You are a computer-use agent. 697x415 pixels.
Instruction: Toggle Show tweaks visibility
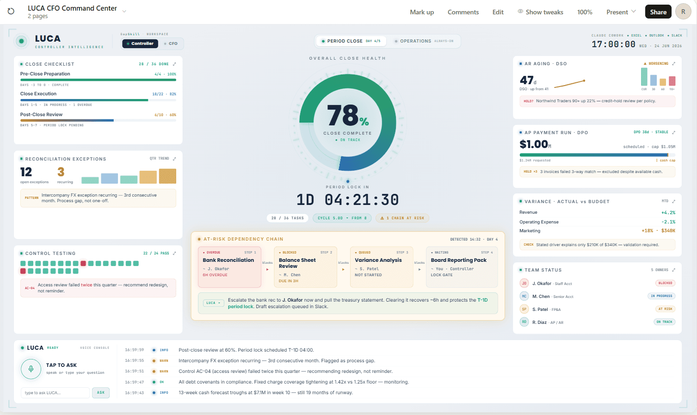[x=540, y=12]
